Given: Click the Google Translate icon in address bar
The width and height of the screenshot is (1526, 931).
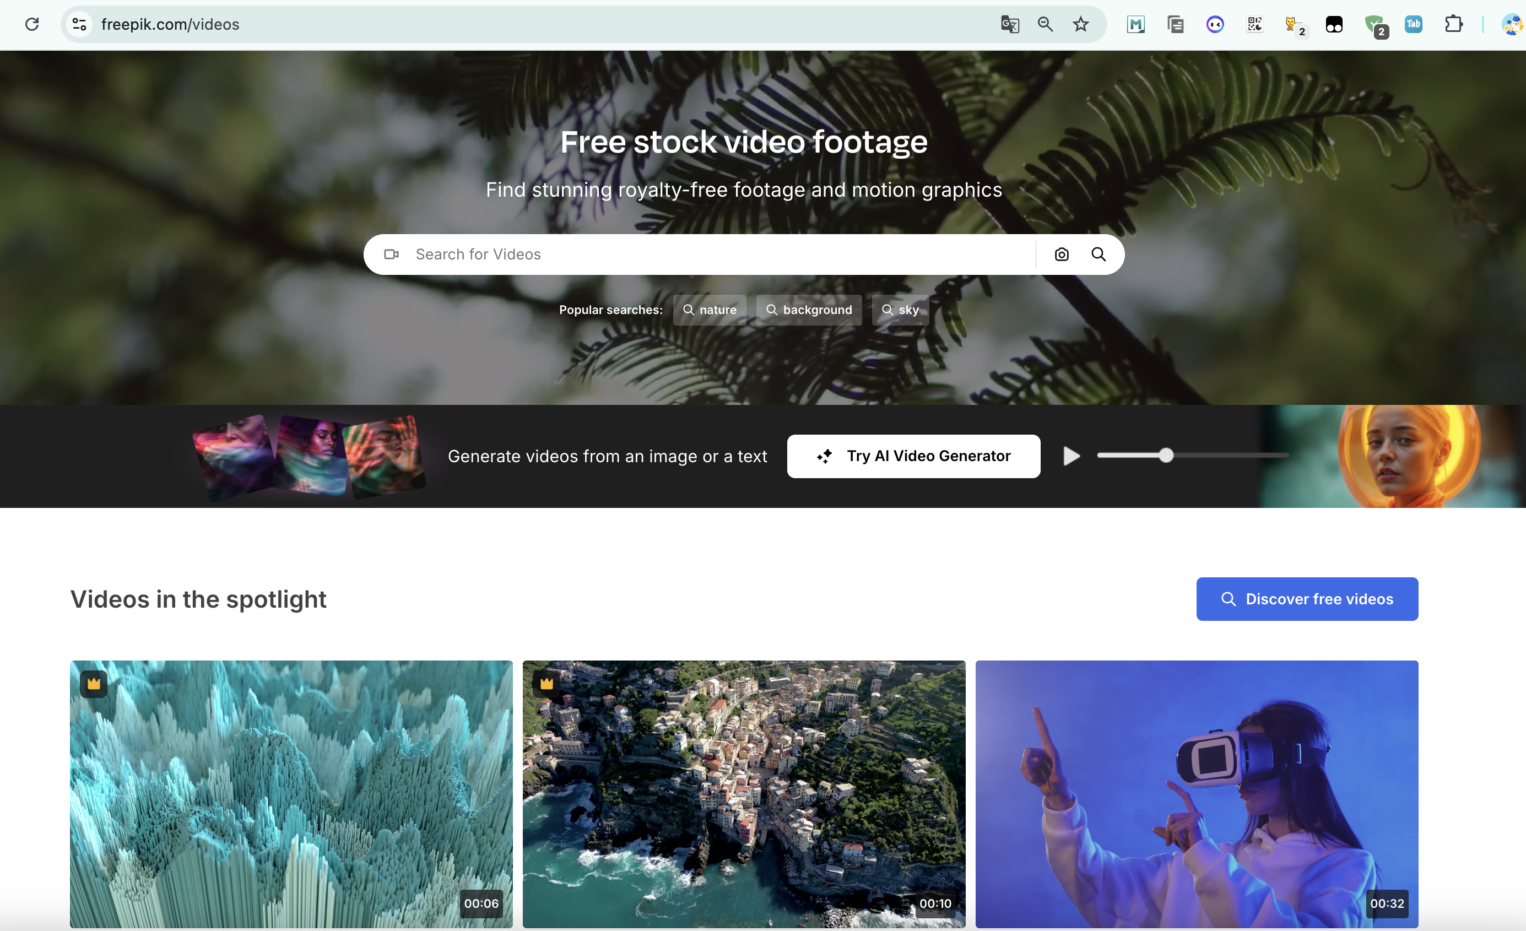Looking at the screenshot, I should [x=1009, y=24].
